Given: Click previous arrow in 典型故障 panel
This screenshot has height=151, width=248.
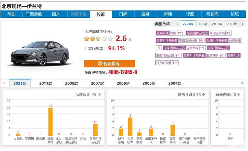Looking at the screenshot, I should pyautogui.click(x=177, y=24).
